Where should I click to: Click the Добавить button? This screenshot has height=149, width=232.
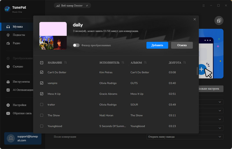pos(157,45)
